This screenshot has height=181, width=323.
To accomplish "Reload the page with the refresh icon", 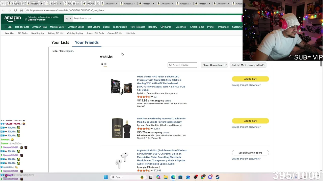I will tap(15, 10).
